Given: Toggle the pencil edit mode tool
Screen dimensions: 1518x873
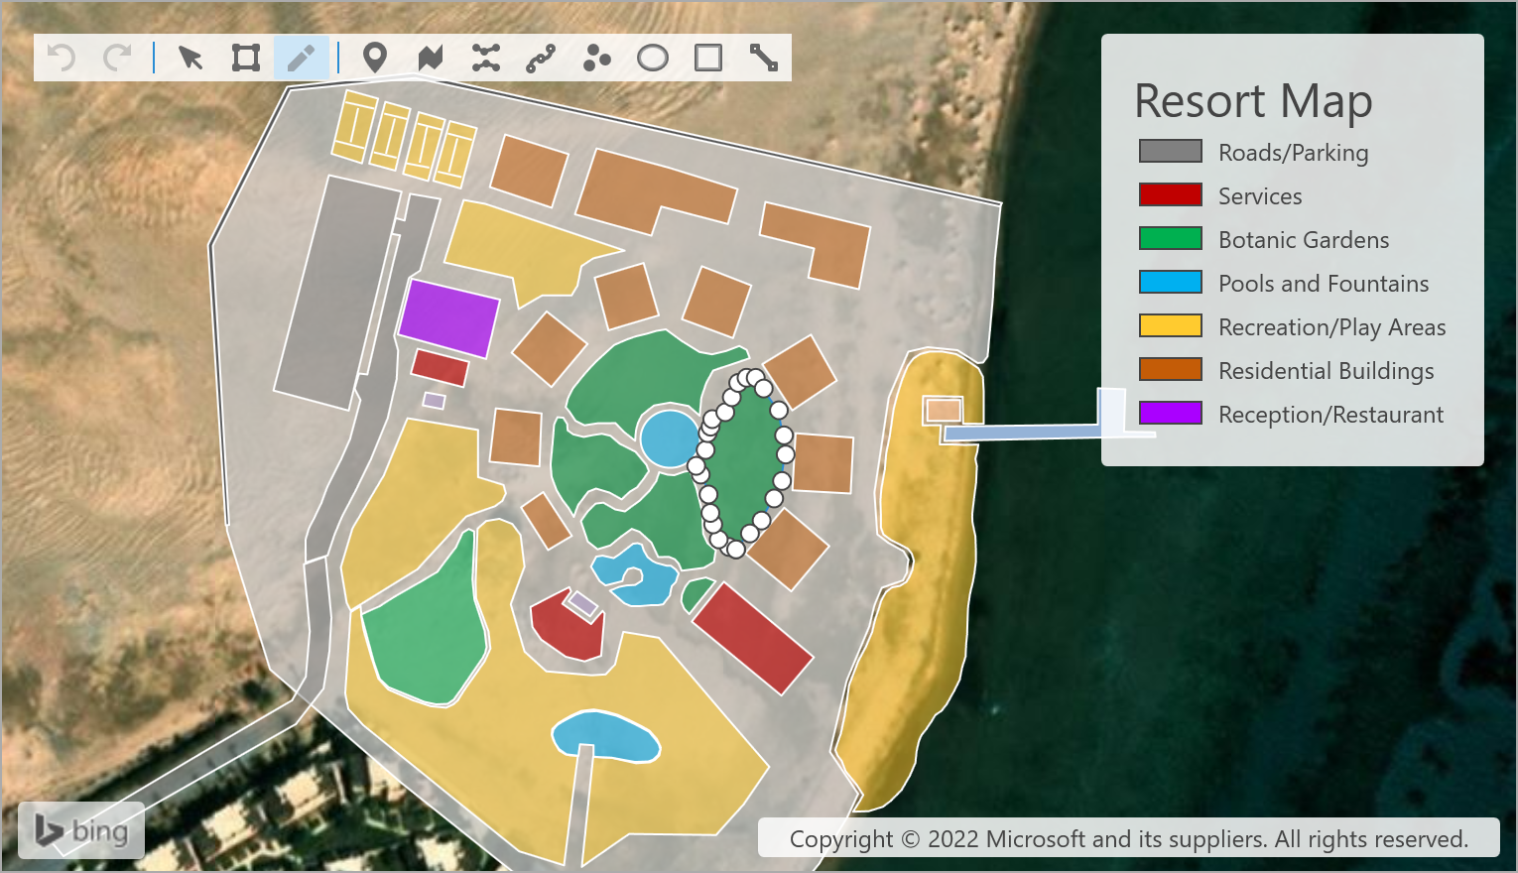Looking at the screenshot, I should (x=301, y=58).
